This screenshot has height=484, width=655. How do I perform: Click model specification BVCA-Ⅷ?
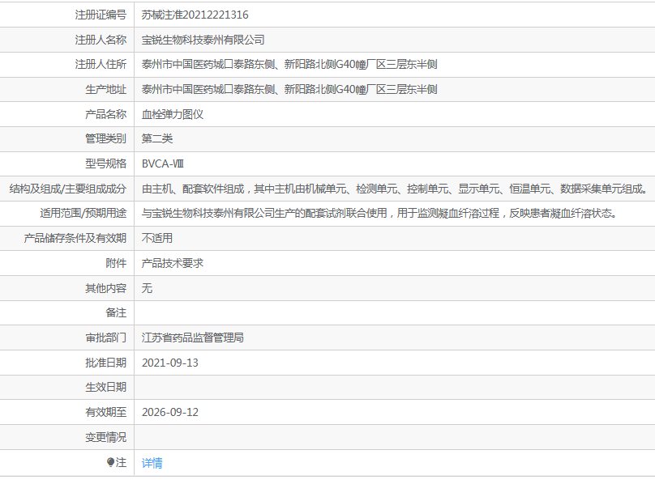[x=163, y=163]
